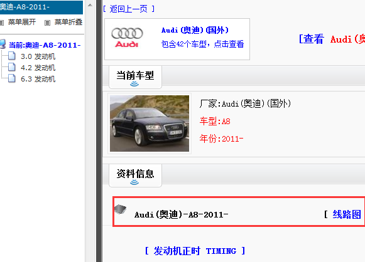Click the 菜单展开 expand-menu icon
This screenshot has width=365, height=262.
point(2,23)
